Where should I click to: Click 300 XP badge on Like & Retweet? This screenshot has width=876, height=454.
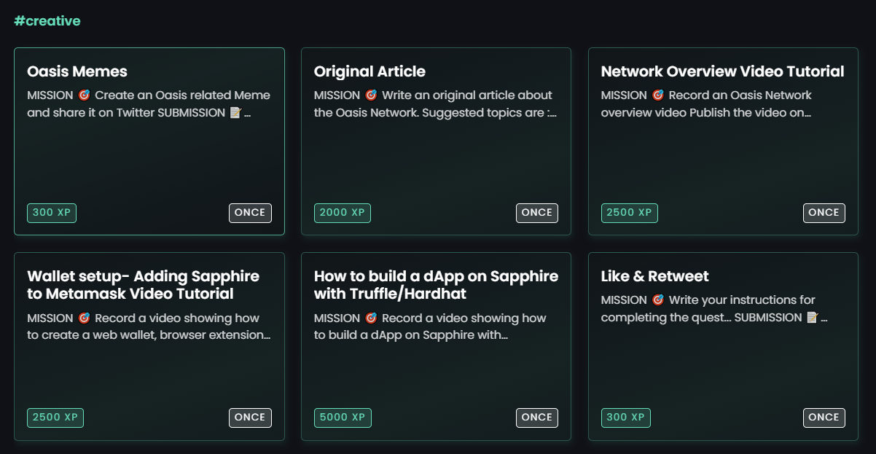coord(626,418)
